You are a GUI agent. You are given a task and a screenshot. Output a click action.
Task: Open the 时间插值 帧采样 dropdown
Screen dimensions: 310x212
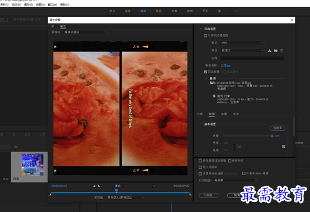click(x=236, y=180)
